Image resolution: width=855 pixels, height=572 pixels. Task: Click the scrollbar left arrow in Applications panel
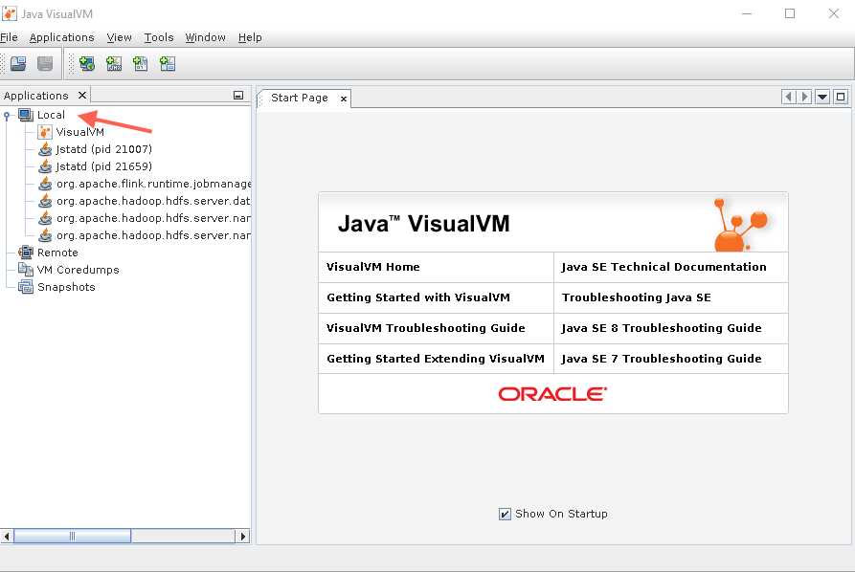tap(7, 537)
